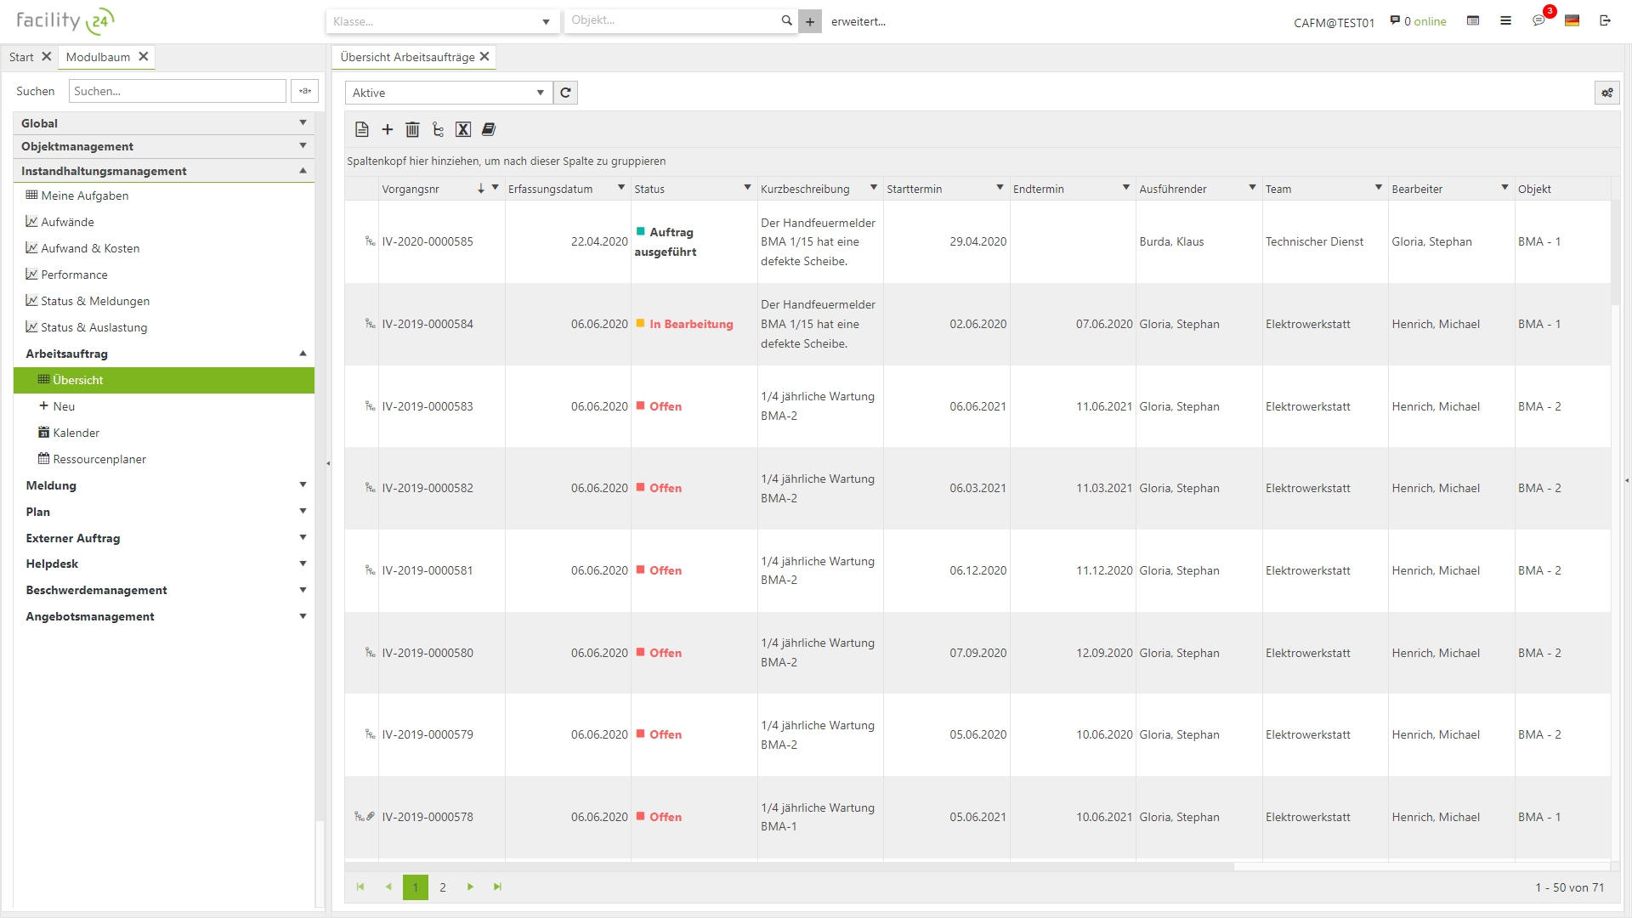Open the Aktive filter dropdown
Viewport: 1632px width, 918px height.
coord(540,93)
